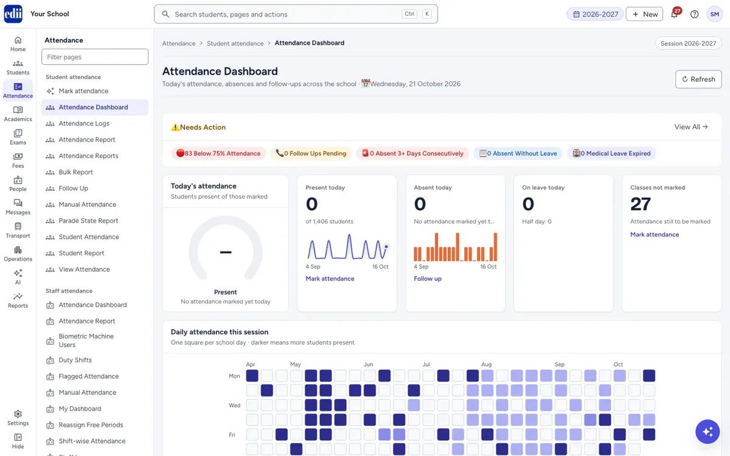Open Operations section icon
The height and width of the screenshot is (456, 730).
click(18, 254)
